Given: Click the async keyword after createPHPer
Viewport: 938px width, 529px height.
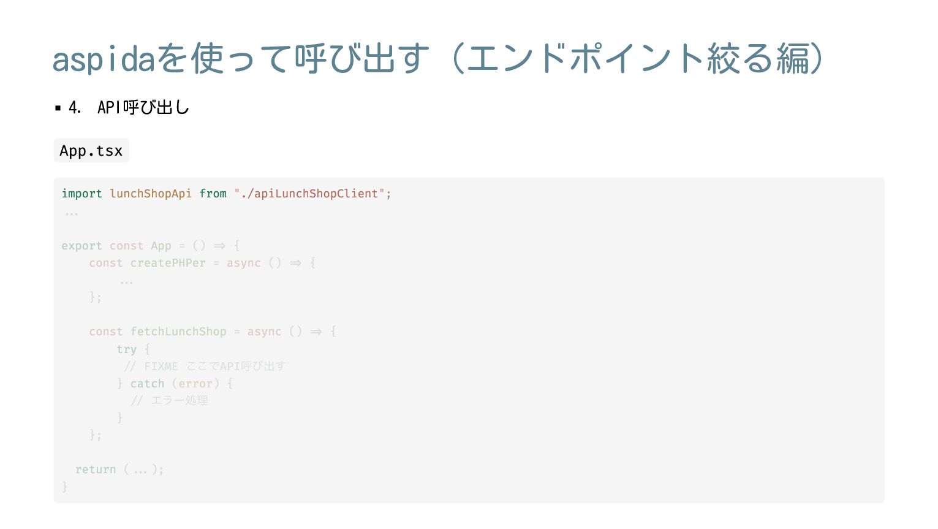Looking at the screenshot, I should point(244,263).
